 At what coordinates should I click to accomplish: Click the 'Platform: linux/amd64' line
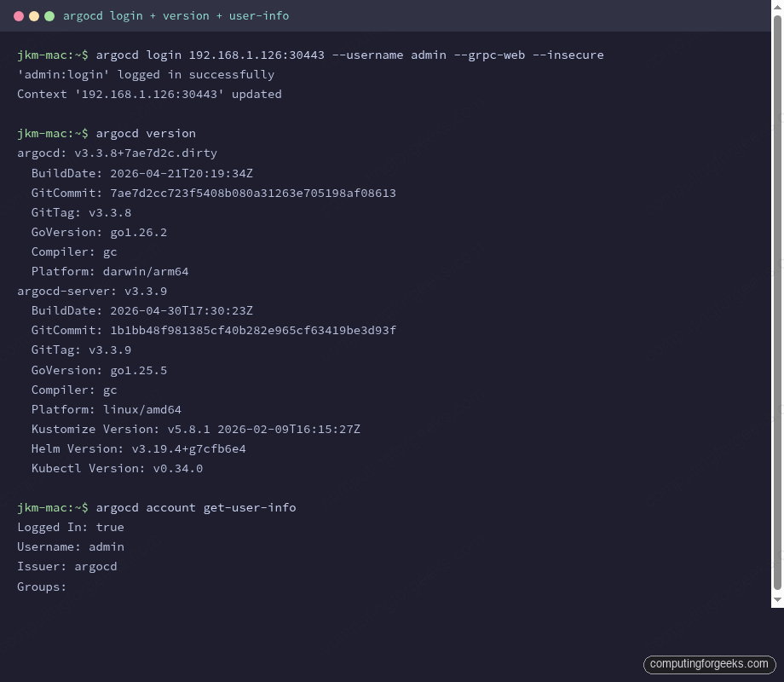point(106,410)
